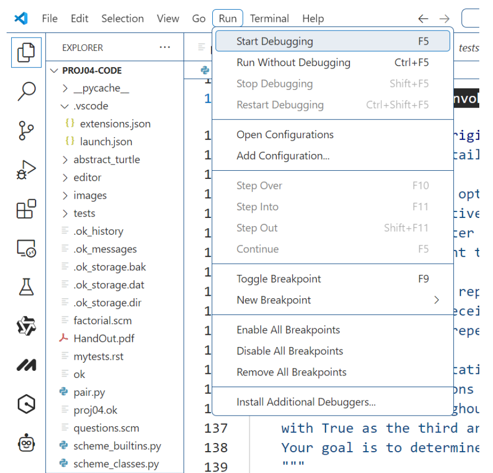The height and width of the screenshot is (473, 493).
Task: Click the Explorer files icon
Action: tap(26, 52)
